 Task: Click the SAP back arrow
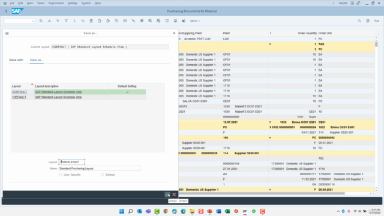click(7, 11)
